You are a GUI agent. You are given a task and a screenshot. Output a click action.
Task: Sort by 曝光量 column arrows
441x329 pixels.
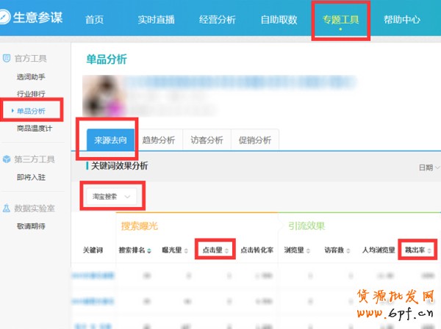[186, 251]
